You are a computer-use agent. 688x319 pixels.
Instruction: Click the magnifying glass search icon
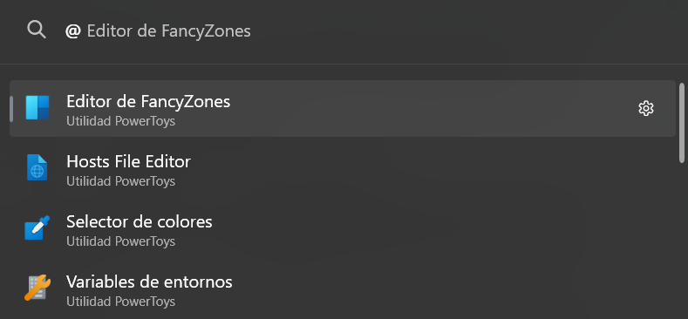(x=36, y=30)
